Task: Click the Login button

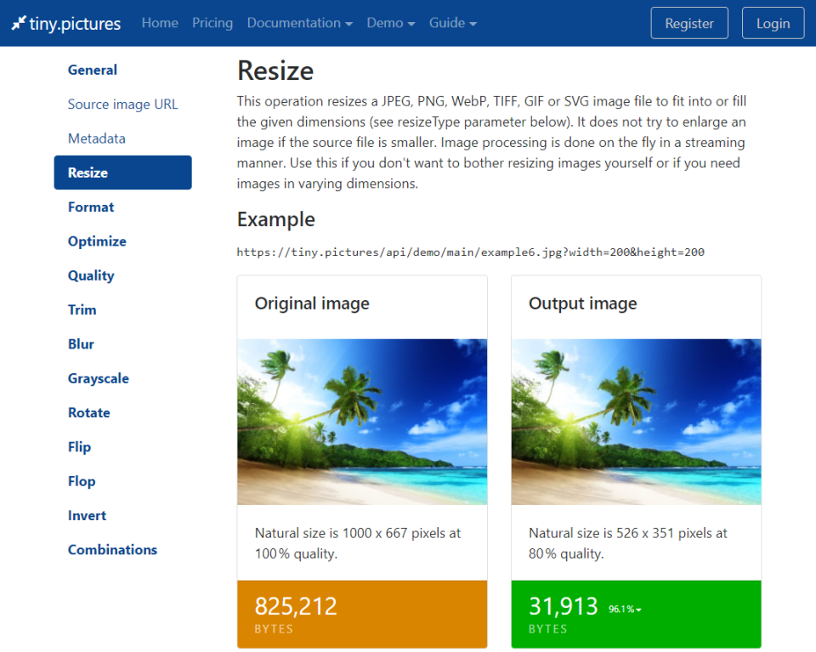Action: point(773,23)
